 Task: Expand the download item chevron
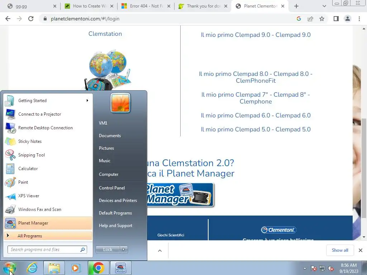(160, 251)
